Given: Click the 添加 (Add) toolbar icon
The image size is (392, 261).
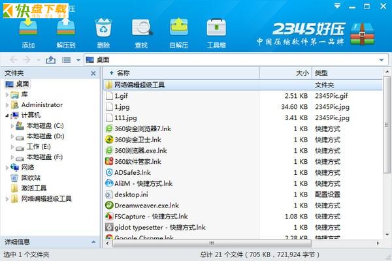Looking at the screenshot, I should 28,27.
